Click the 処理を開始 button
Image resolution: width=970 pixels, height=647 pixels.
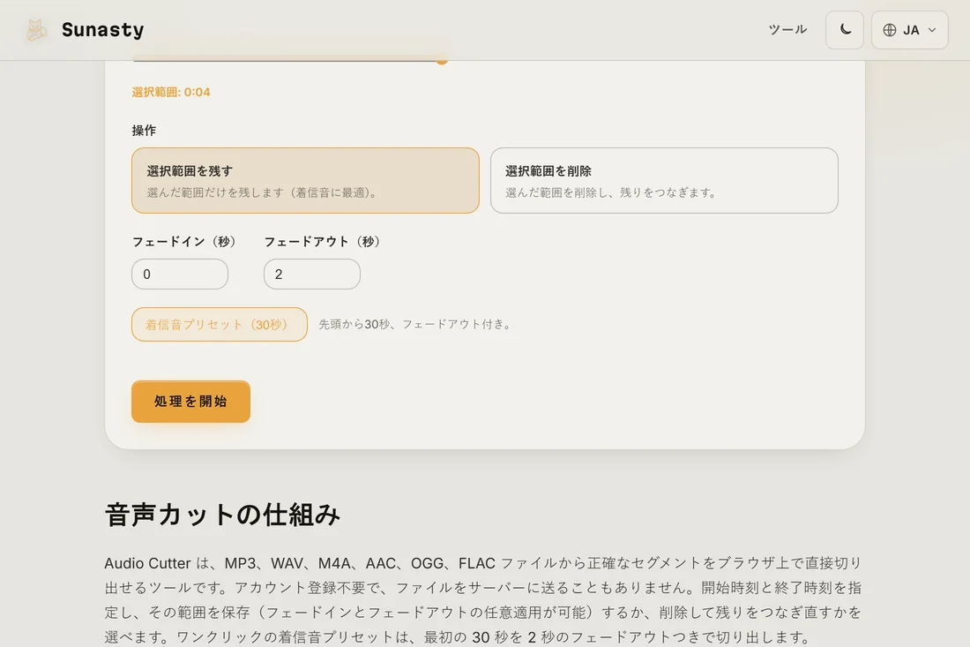coord(190,402)
